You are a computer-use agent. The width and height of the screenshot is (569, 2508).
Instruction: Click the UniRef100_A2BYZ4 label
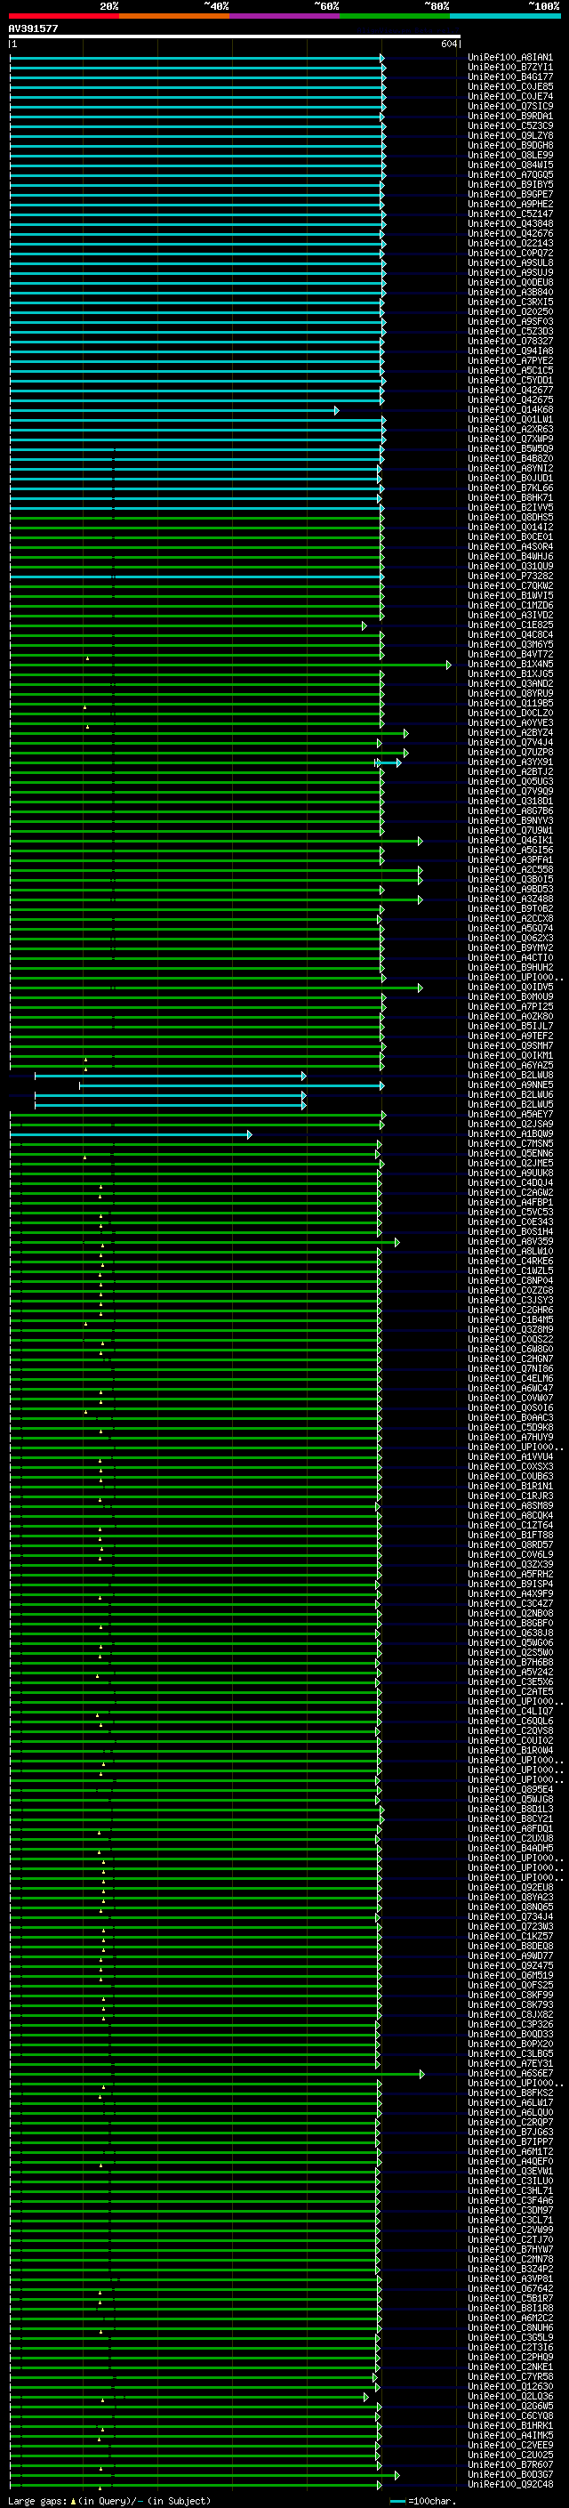pyautogui.click(x=510, y=732)
